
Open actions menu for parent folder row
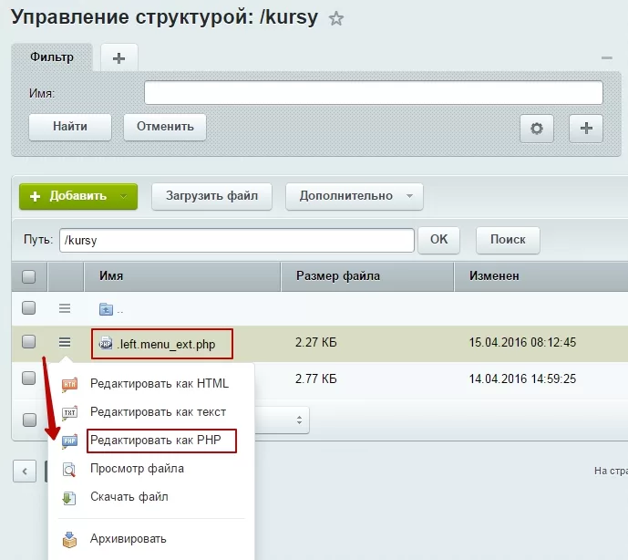coord(65,308)
